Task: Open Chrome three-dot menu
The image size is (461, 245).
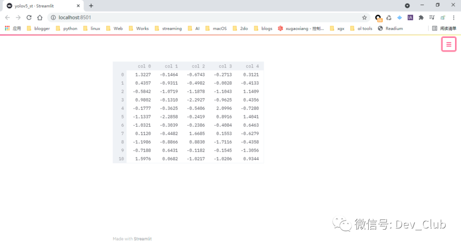Action: click(454, 17)
